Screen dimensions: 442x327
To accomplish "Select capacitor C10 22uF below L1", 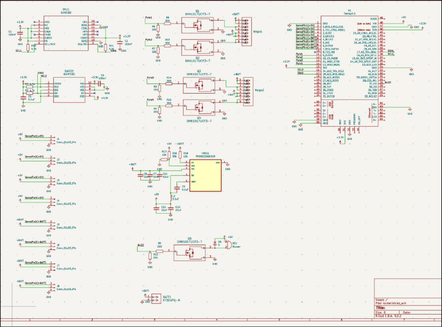I will pyautogui.click(x=170, y=209).
